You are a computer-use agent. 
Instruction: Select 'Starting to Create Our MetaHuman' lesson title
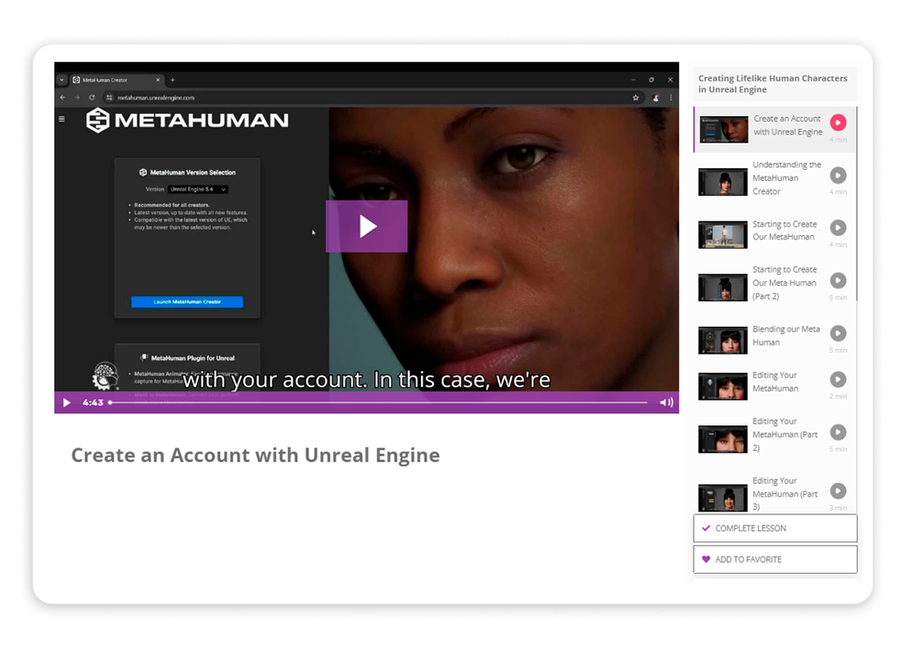click(x=785, y=230)
